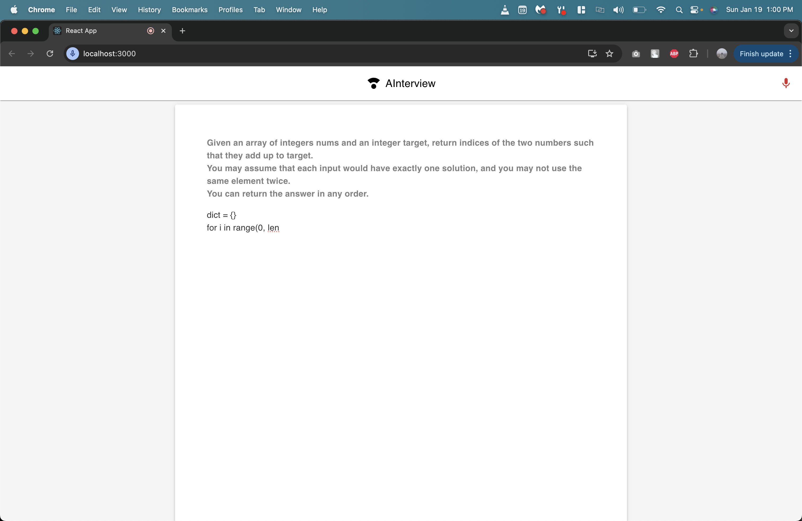The image size is (802, 521).
Task: Open the three-dot menu beside Finish update
Action: click(x=790, y=54)
